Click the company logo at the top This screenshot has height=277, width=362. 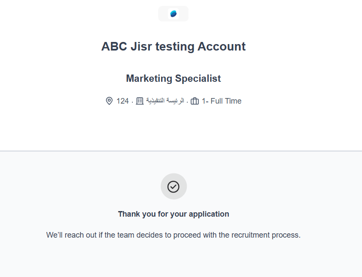click(x=173, y=14)
